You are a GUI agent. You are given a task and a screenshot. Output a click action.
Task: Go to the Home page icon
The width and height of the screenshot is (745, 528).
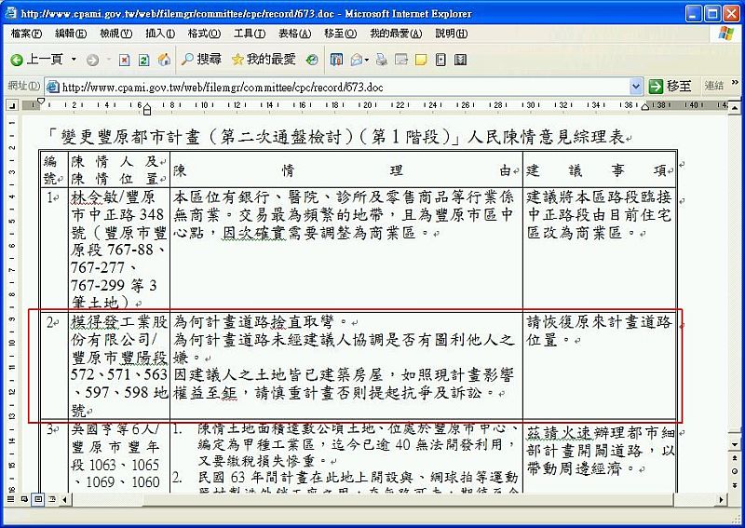click(164, 60)
